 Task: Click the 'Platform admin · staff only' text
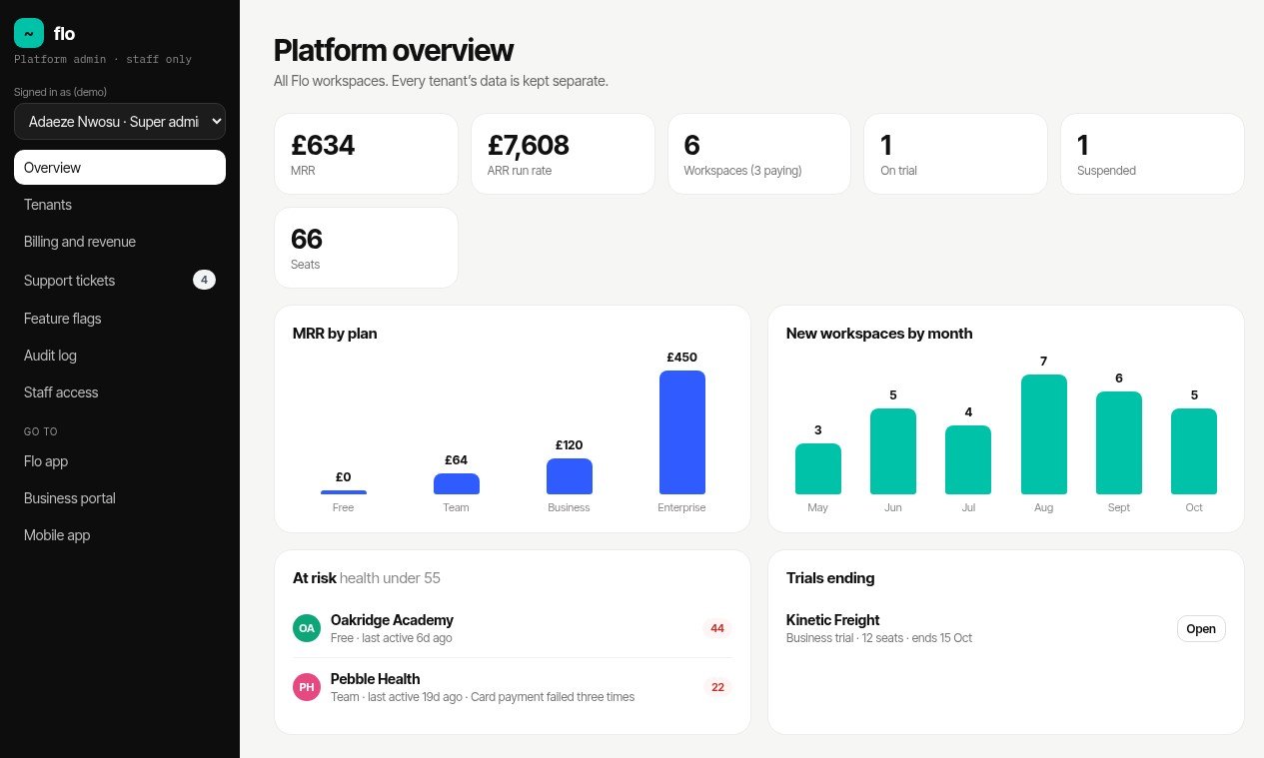(103, 60)
